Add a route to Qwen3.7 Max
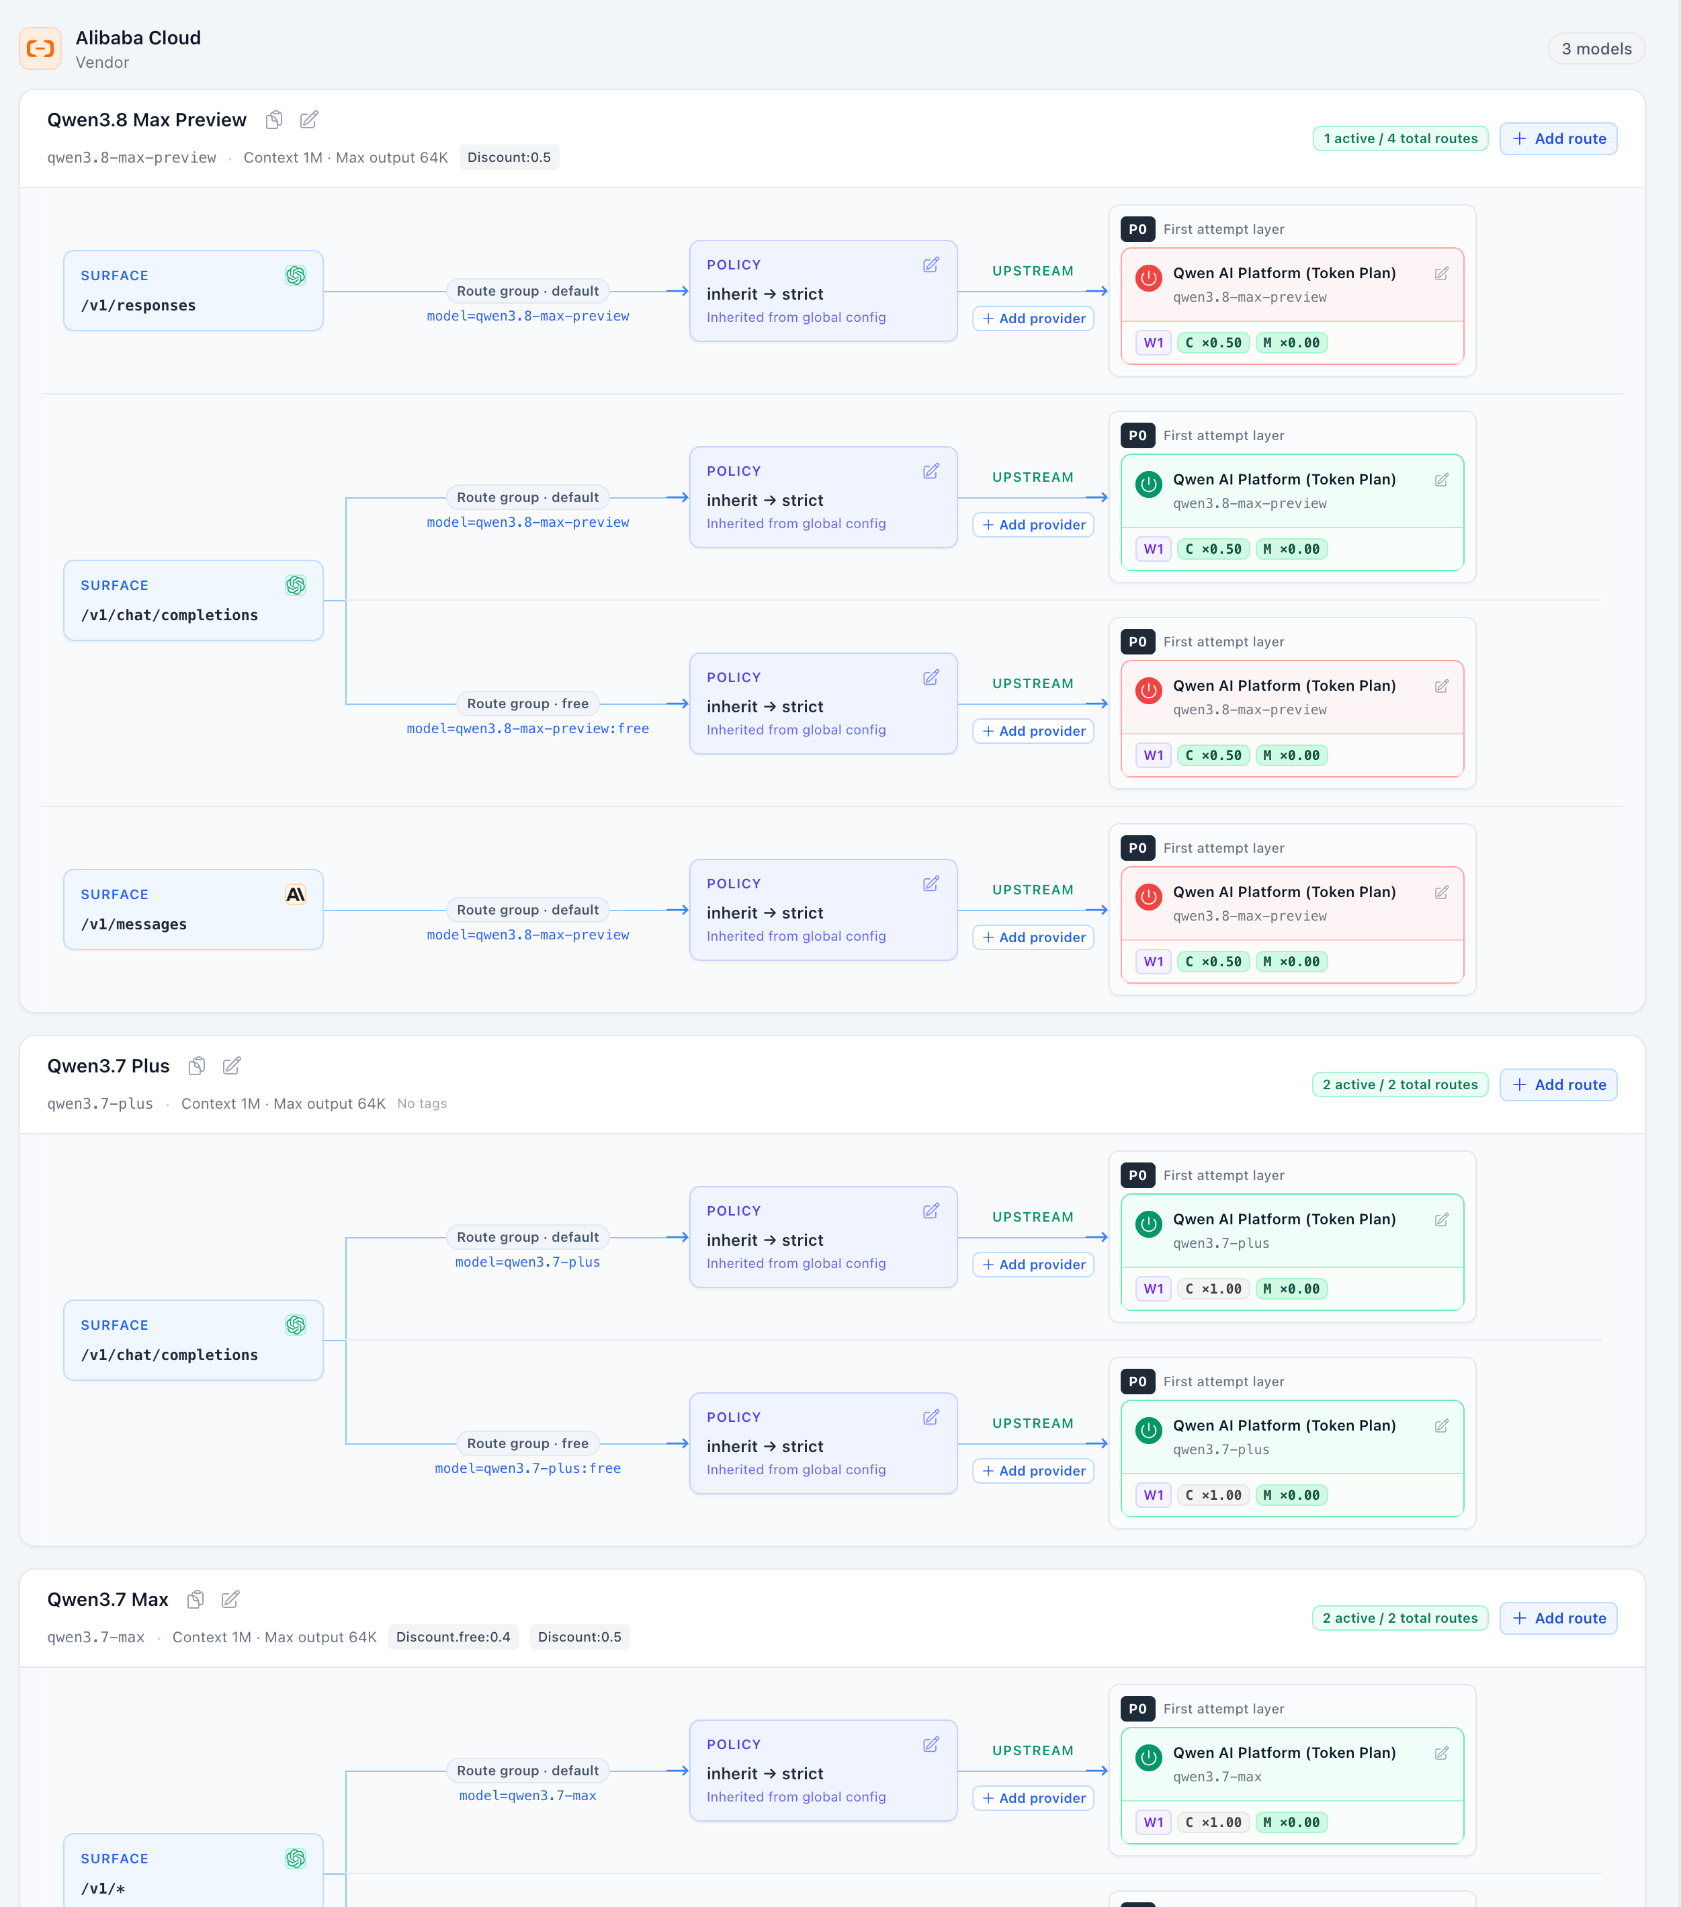 point(1558,1618)
